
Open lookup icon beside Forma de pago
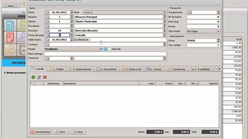coord(47,35)
